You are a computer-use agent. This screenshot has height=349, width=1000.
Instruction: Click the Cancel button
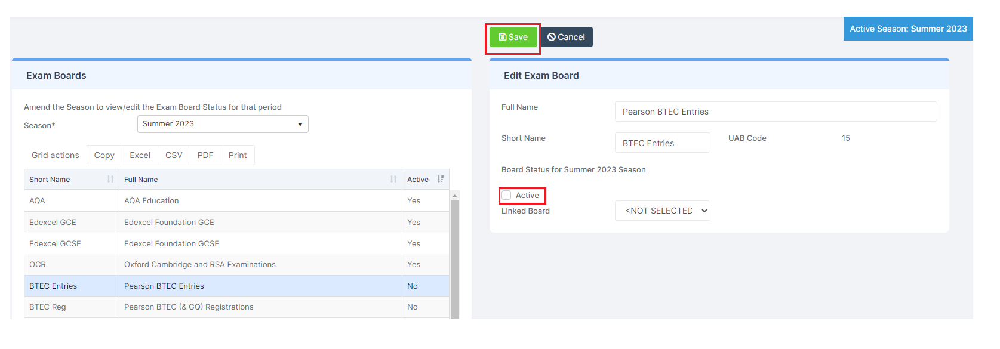click(x=566, y=37)
